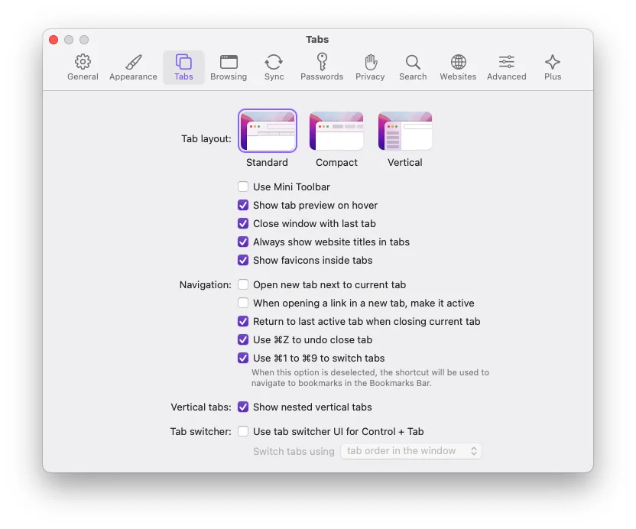Image resolution: width=636 pixels, height=529 pixels.
Task: Open Websites settings globe icon
Action: coord(458,63)
